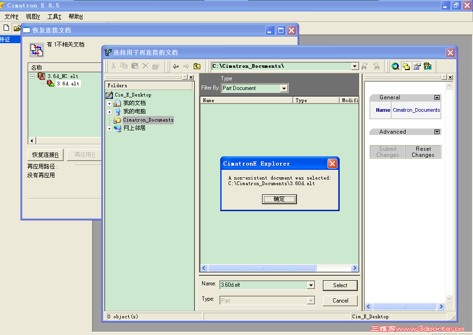Image resolution: width=473 pixels, height=335 pixels.
Task: Select the Cut icon in the file dialog toolbar
Action: pos(113,66)
